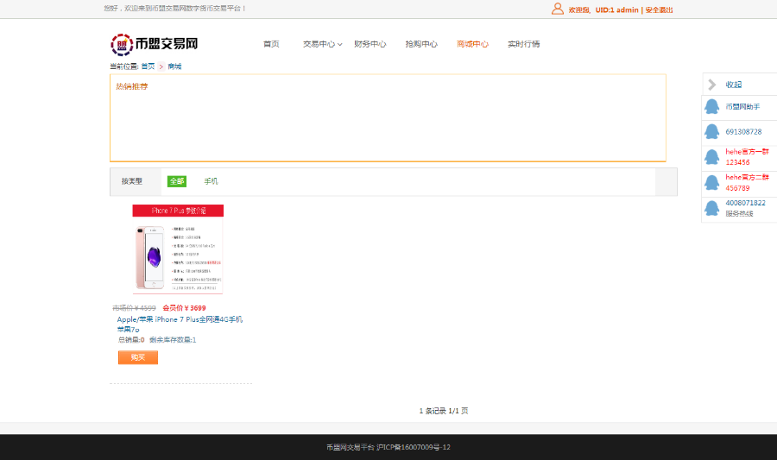Select the 全部 category filter

(177, 181)
